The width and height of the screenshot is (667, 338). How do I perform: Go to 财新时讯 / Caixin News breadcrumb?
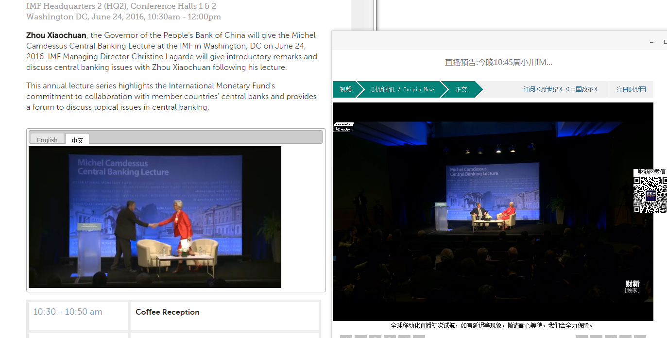point(403,89)
